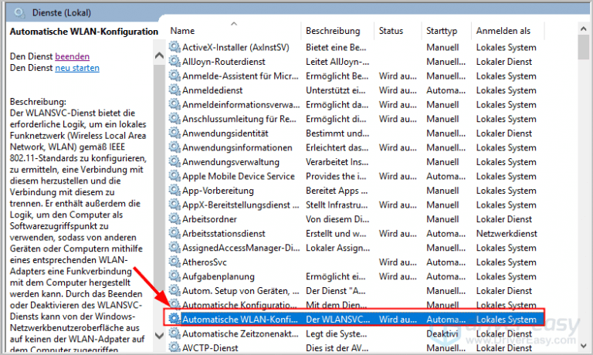Click the gear icon for Arbeitsordner

[x=175, y=219]
